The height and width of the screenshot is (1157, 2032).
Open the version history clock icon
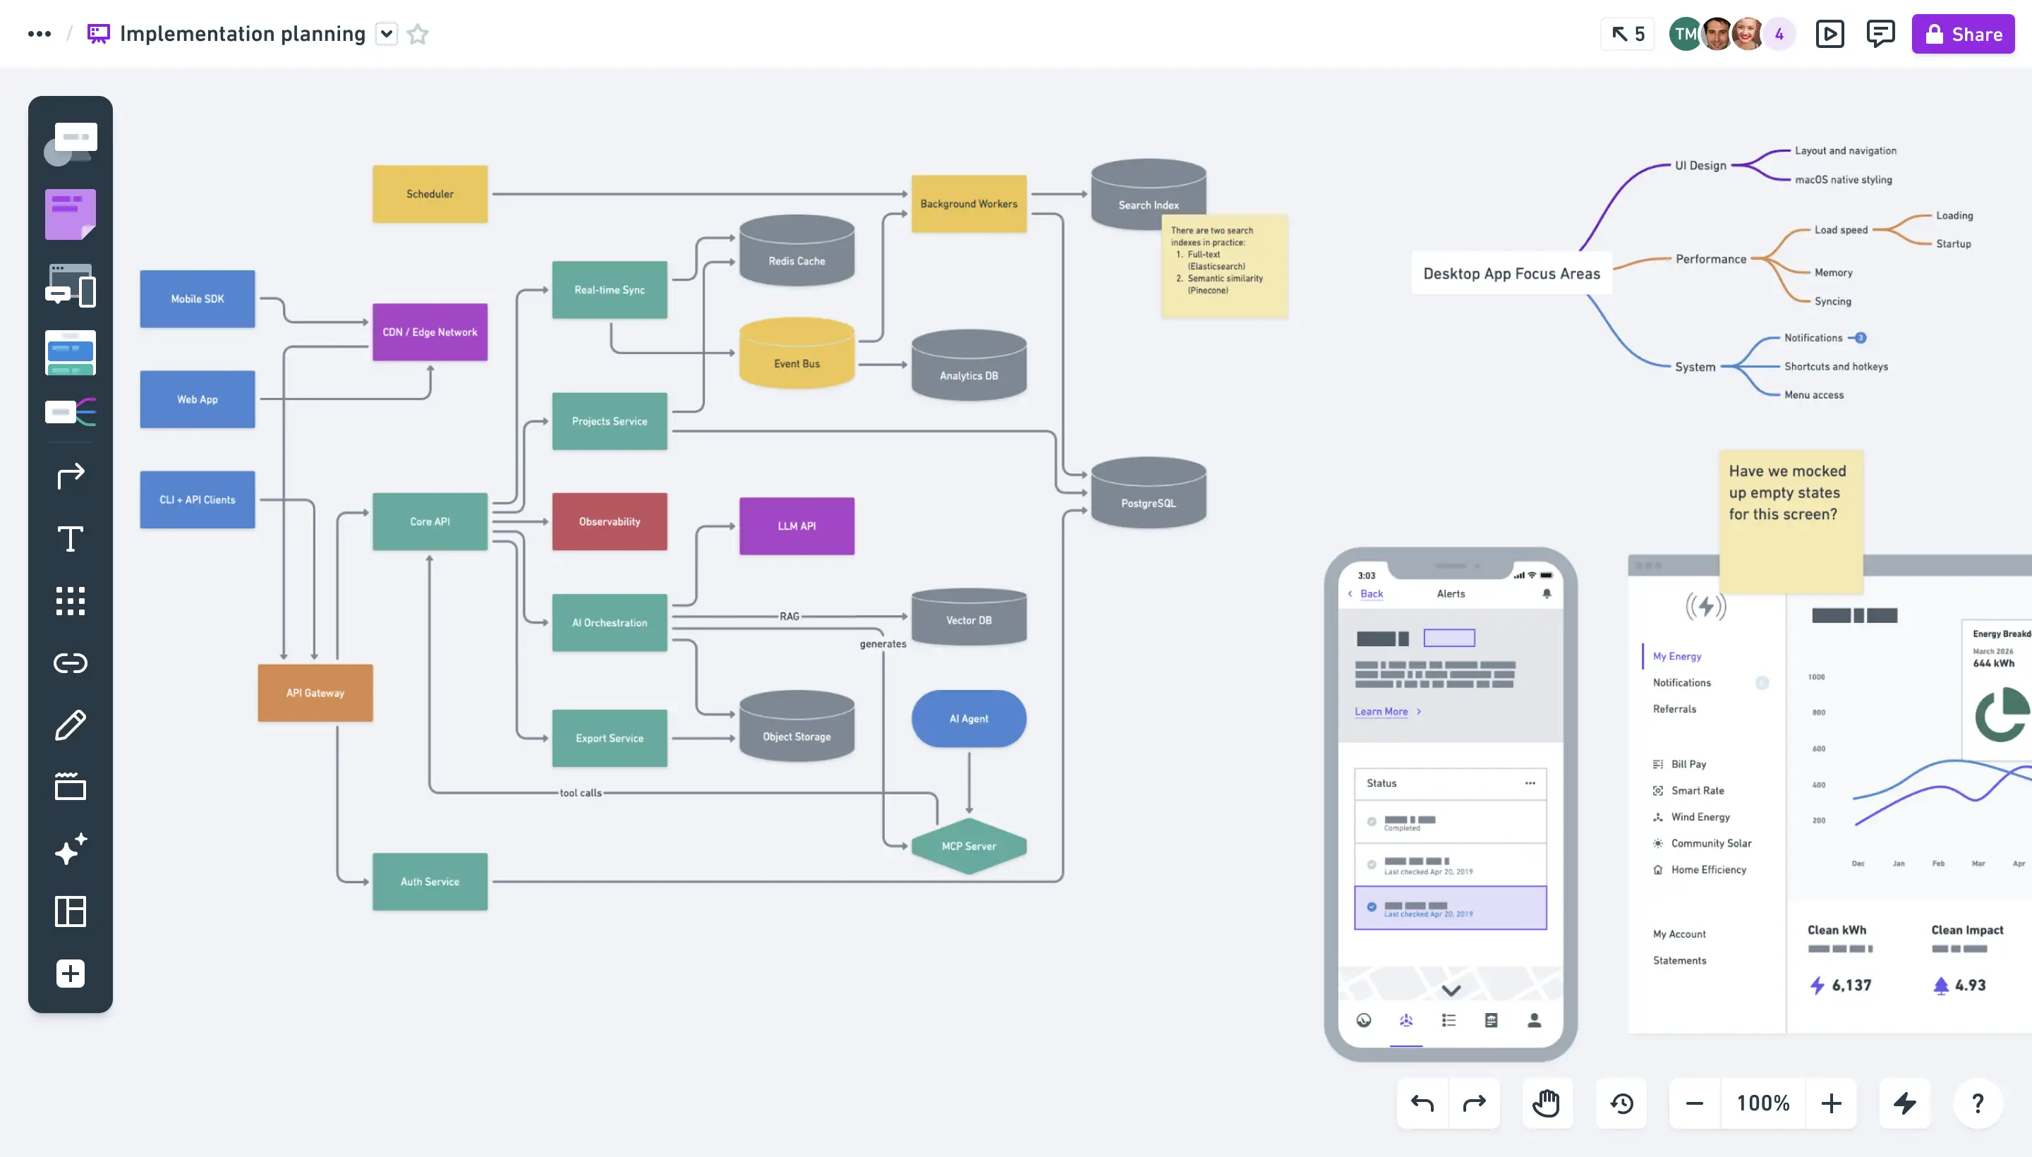[1621, 1103]
